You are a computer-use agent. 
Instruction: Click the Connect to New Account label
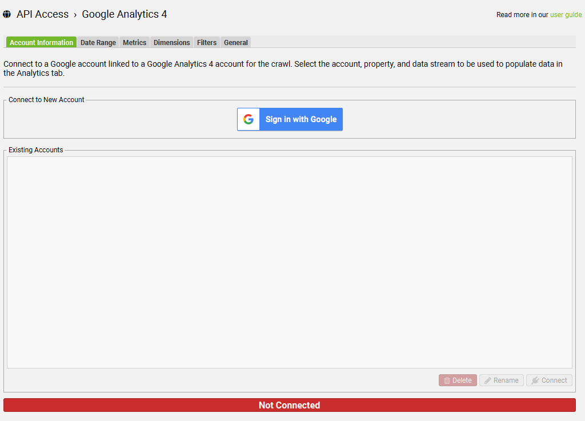pyautogui.click(x=46, y=99)
